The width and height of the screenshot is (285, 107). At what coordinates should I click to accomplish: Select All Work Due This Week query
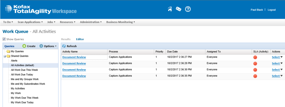click(x=24, y=70)
